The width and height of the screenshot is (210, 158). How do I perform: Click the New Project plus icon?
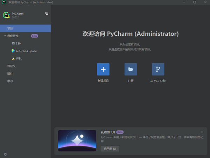click(103, 69)
